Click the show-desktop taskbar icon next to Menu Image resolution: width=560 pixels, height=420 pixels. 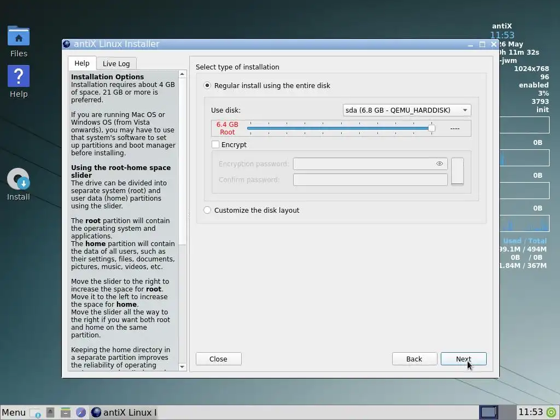36,412
